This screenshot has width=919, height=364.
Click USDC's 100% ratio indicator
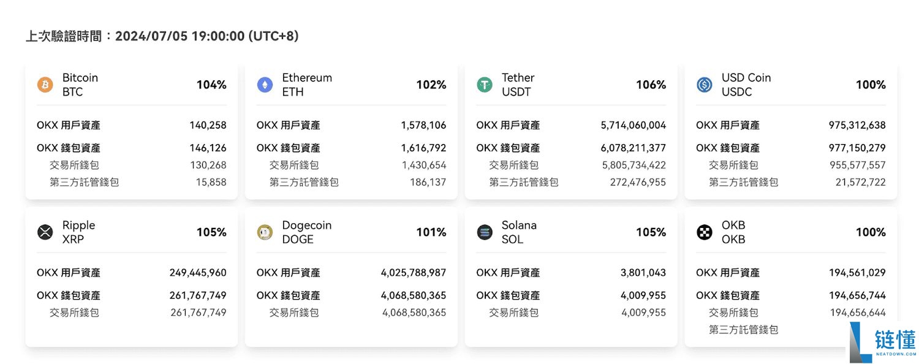tap(871, 85)
